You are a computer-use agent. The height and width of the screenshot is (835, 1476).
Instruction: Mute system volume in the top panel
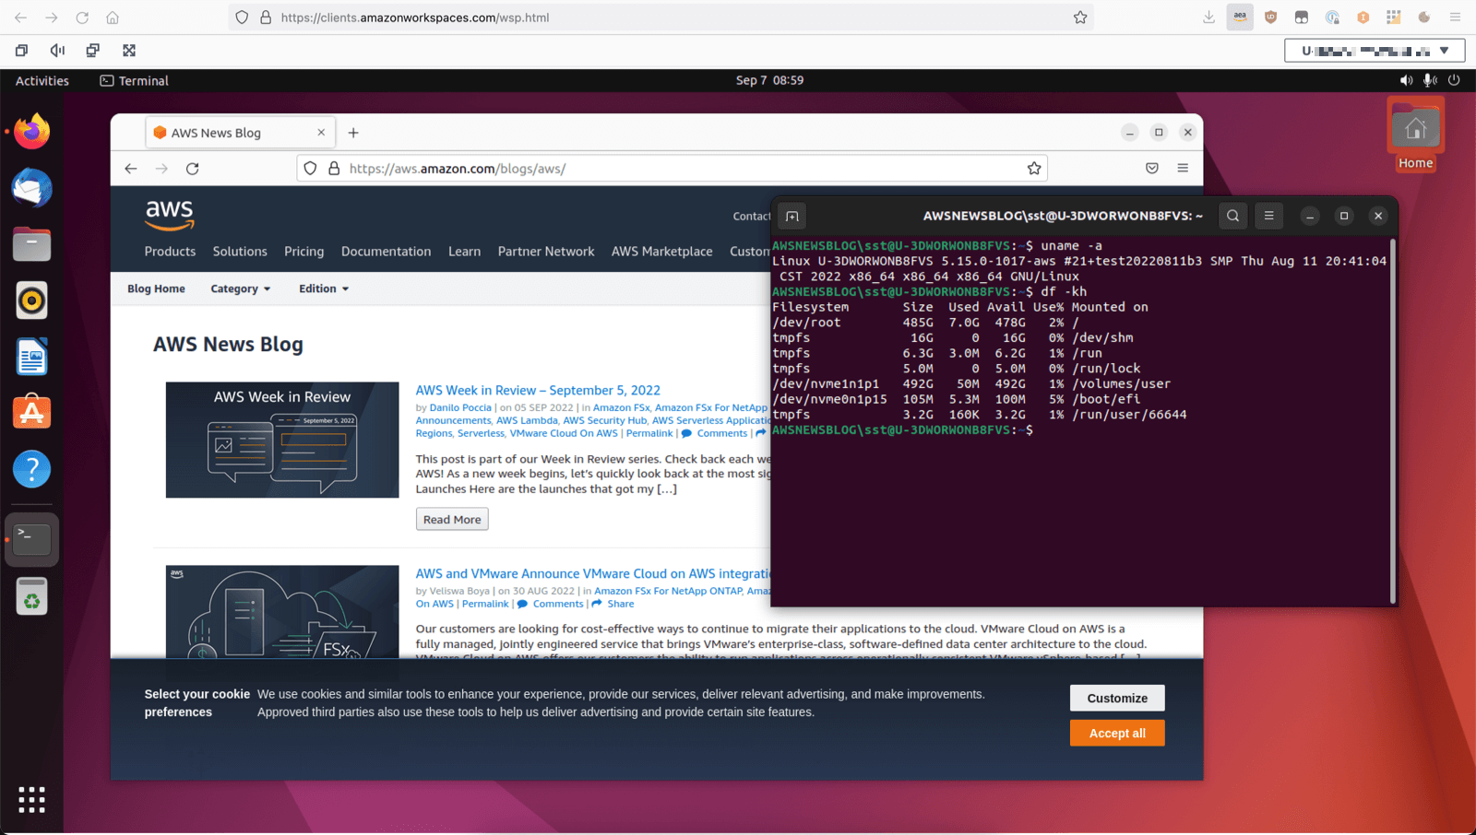pos(1406,80)
